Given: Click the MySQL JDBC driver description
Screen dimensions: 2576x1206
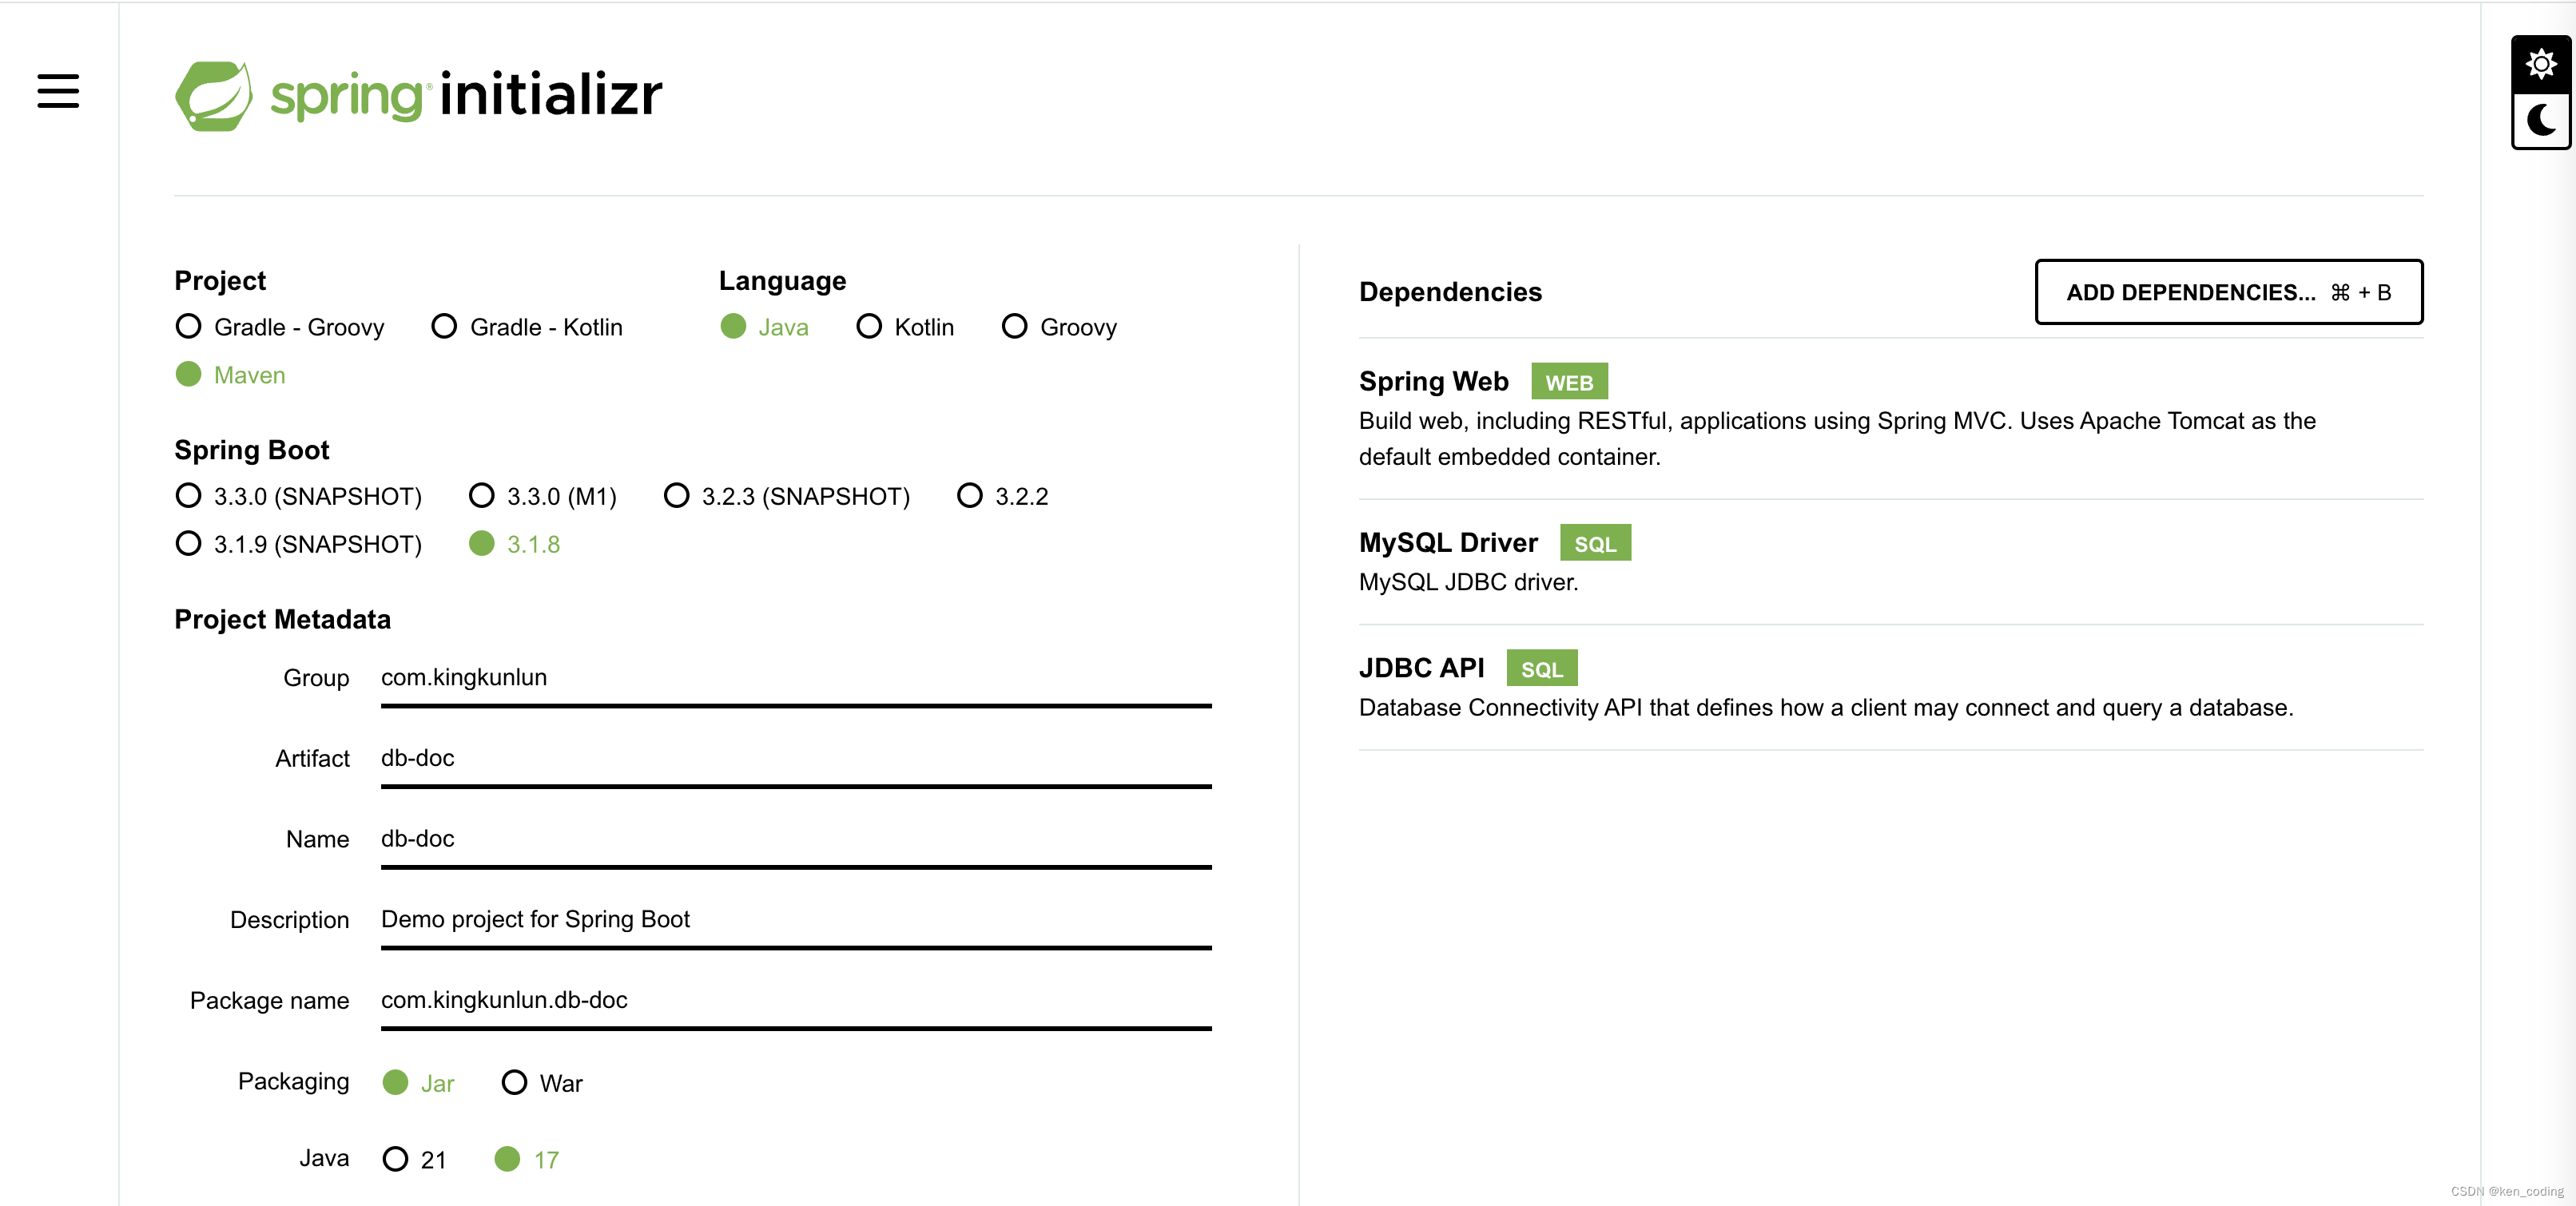Looking at the screenshot, I should [x=1468, y=581].
